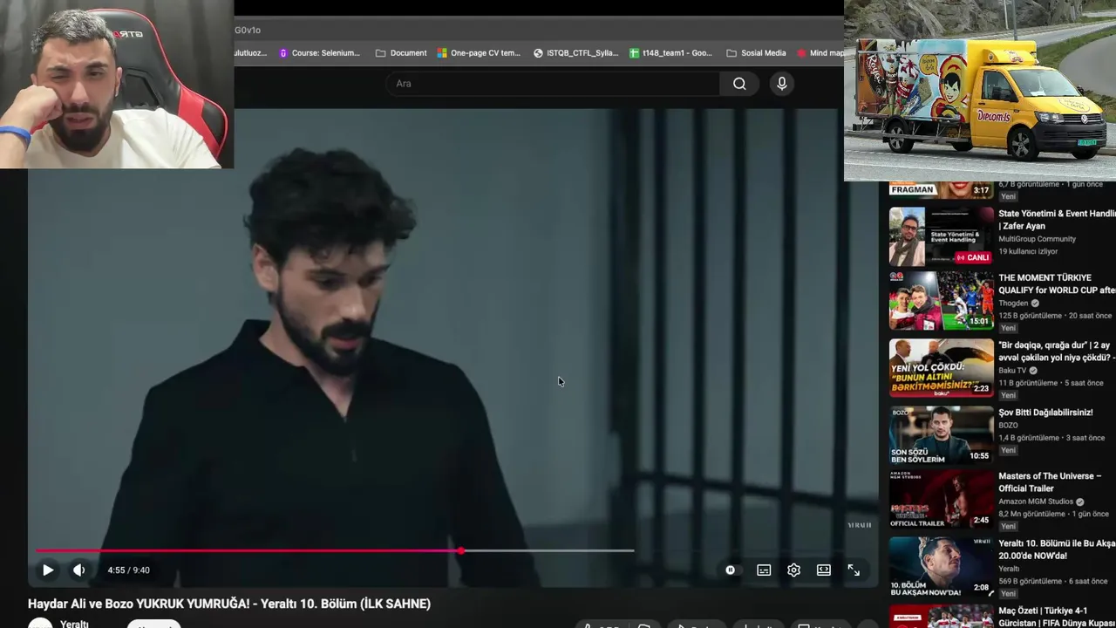Switch to theater mode view

pyautogui.click(x=824, y=570)
